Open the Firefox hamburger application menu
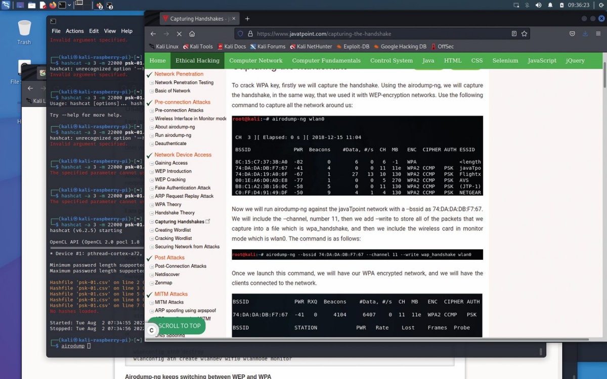The image size is (607, 379). 598,34
